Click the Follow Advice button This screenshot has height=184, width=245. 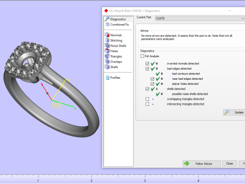pos(202,164)
